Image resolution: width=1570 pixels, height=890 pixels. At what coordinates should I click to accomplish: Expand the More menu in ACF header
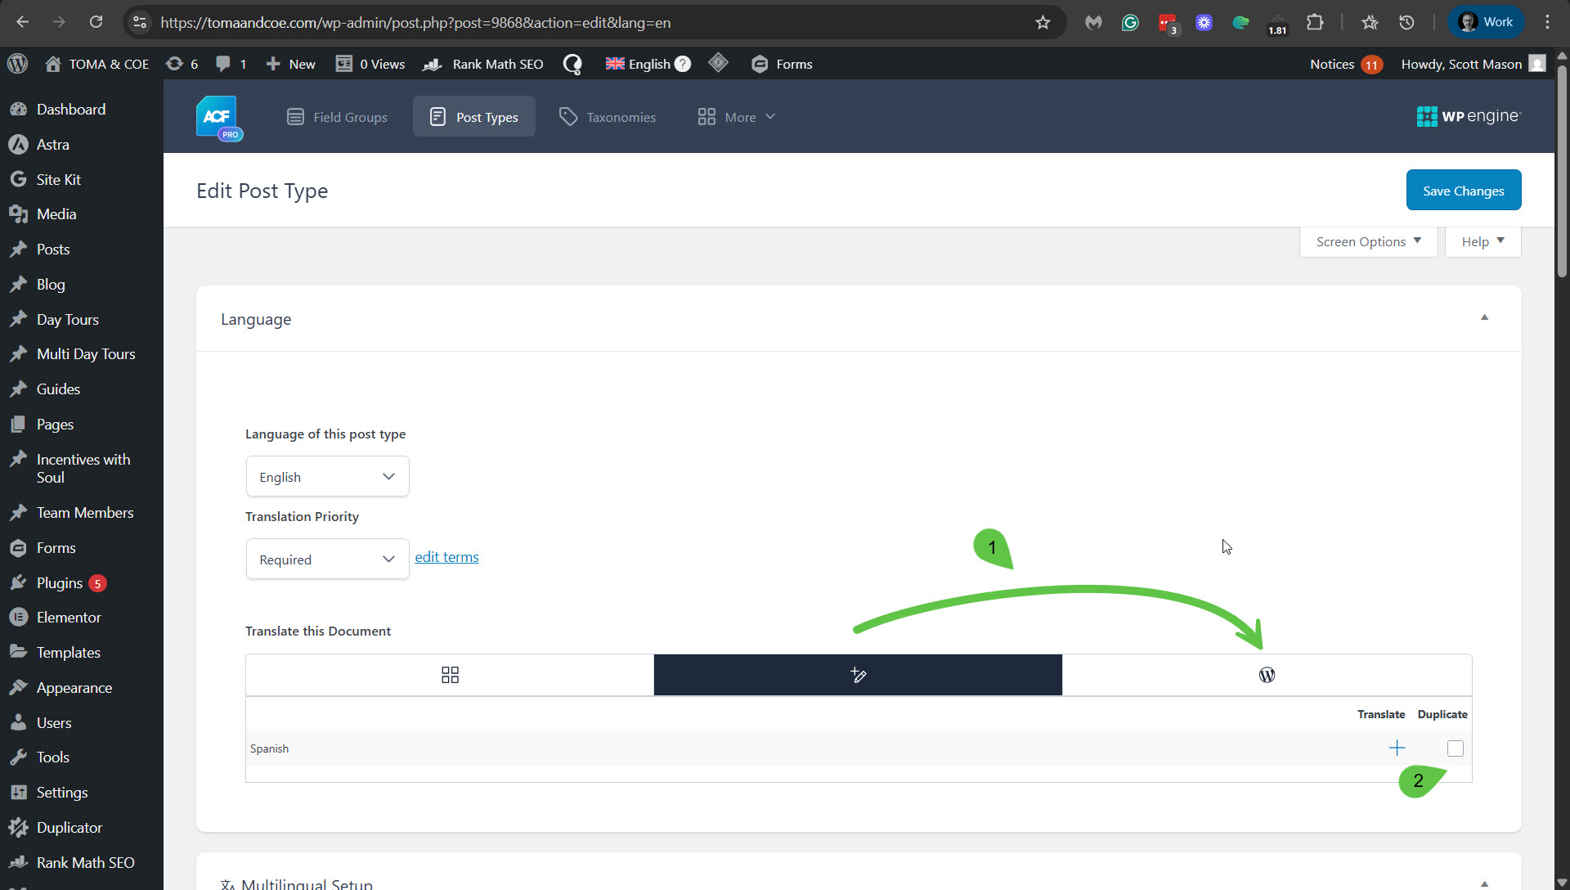(736, 117)
